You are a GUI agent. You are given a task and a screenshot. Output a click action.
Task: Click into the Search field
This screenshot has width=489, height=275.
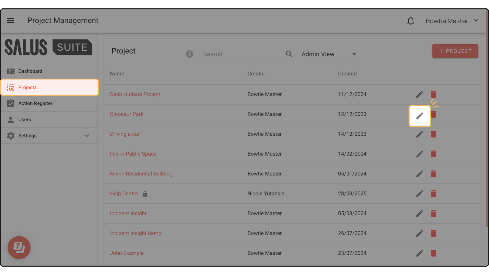[242, 54]
